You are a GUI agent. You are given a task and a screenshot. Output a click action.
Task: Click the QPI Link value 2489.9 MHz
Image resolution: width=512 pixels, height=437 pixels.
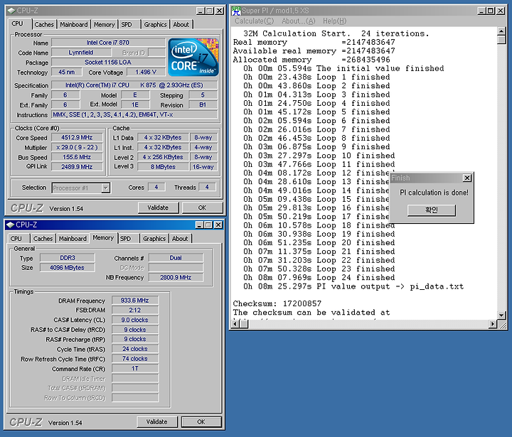click(77, 167)
